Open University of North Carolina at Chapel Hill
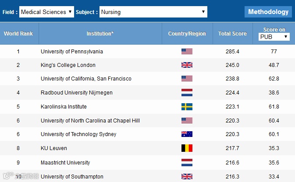This screenshot has height=182, width=295. tap(90, 121)
